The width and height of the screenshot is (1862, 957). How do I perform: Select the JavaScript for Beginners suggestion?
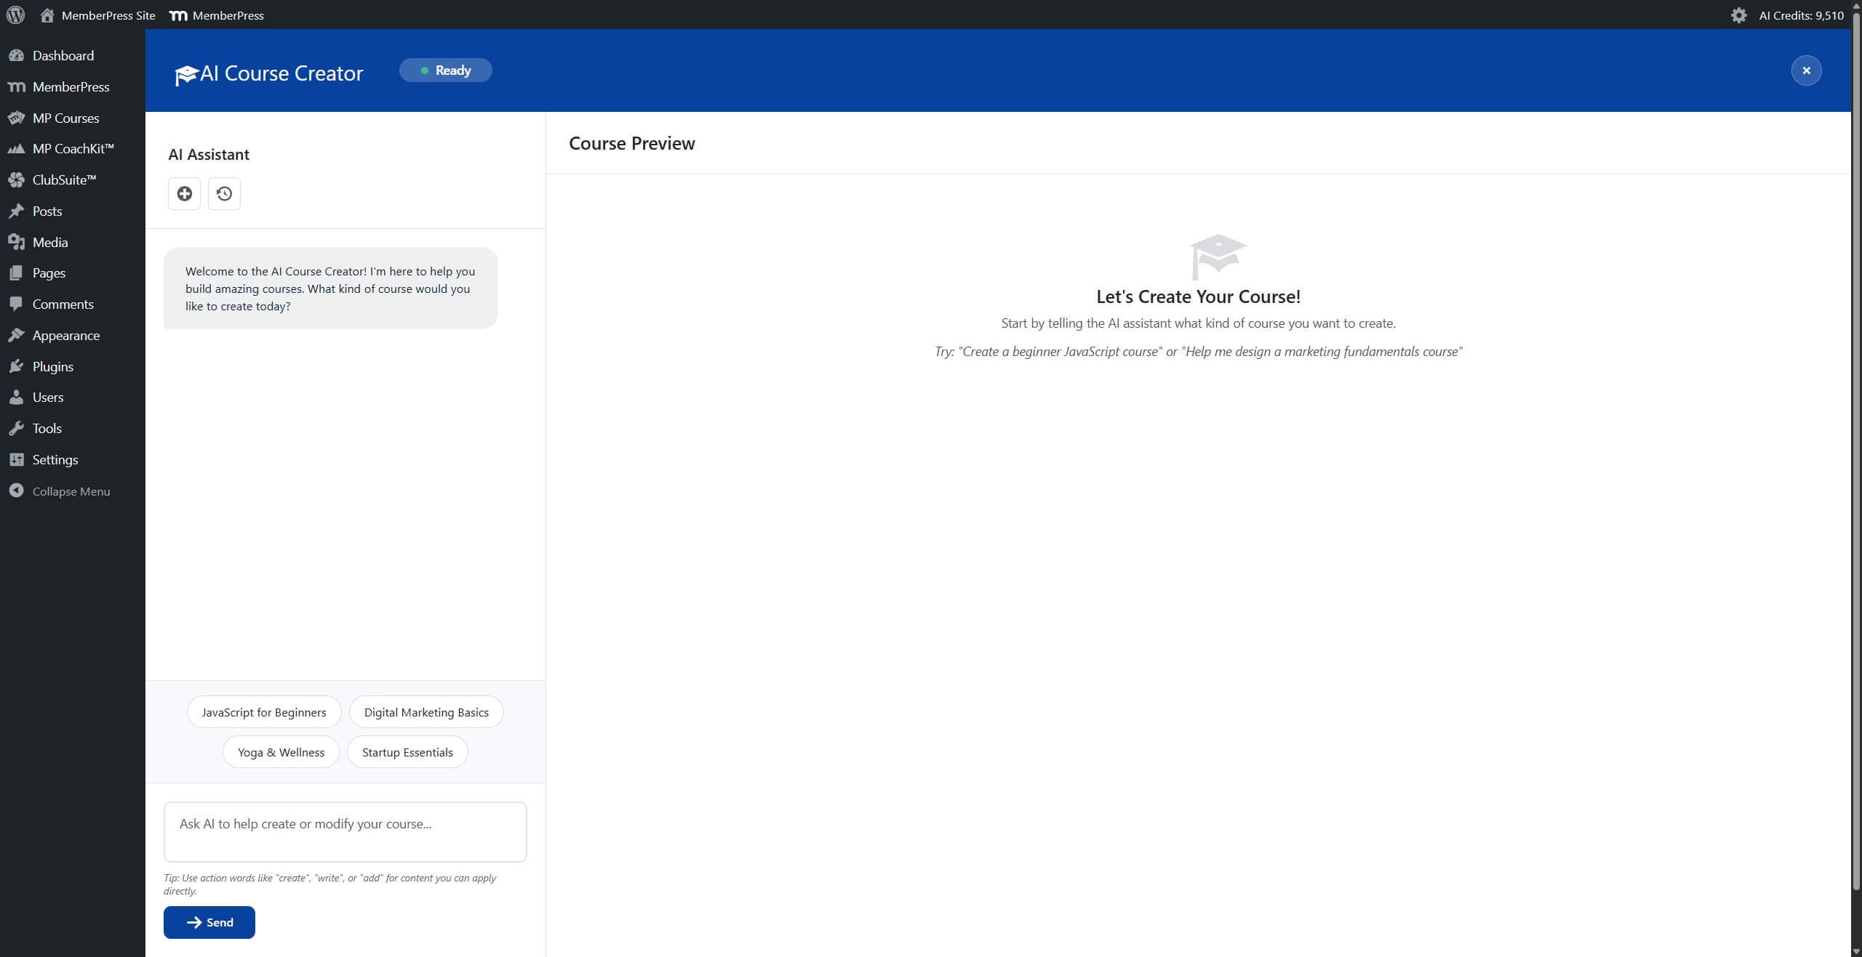[263, 712]
